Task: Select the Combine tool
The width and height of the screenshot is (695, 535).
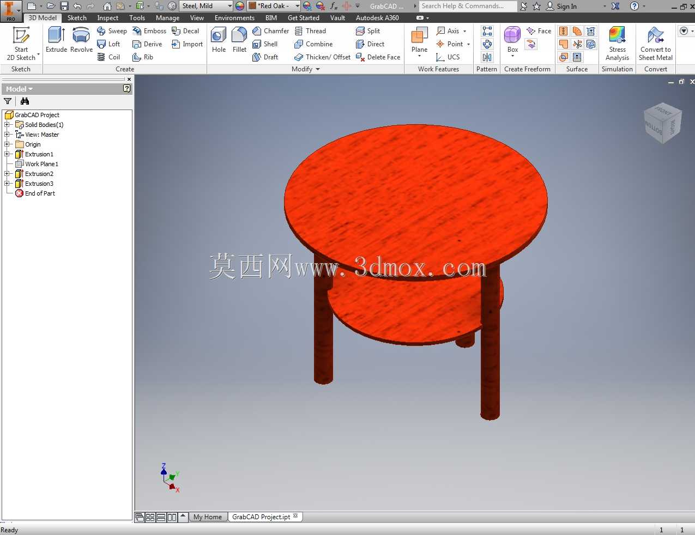Action: (x=313, y=44)
